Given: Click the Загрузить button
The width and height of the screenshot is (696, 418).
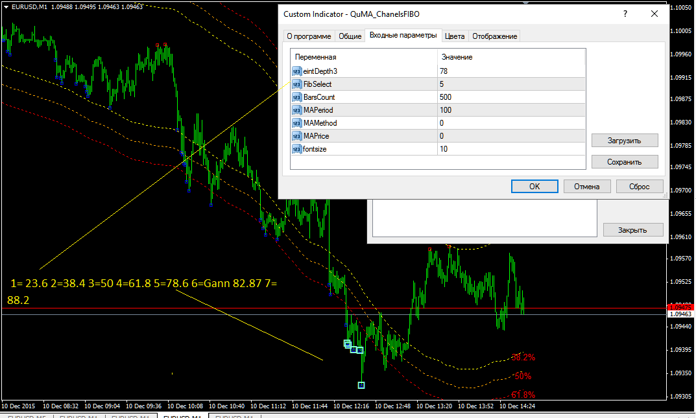Looking at the screenshot, I should coord(625,141).
